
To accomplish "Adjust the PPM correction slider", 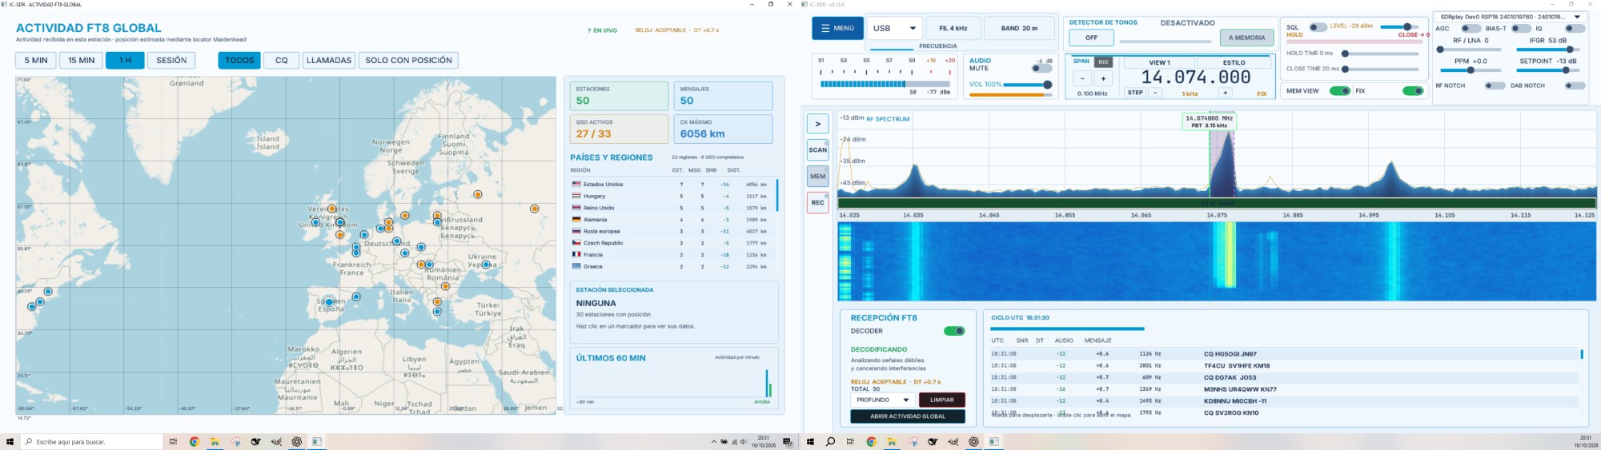I will [x=1471, y=70].
